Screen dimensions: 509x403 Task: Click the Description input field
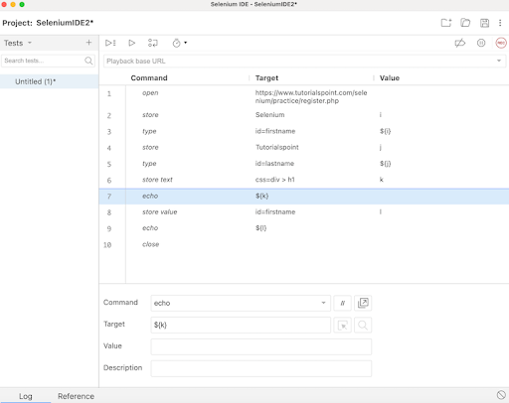tap(261, 368)
